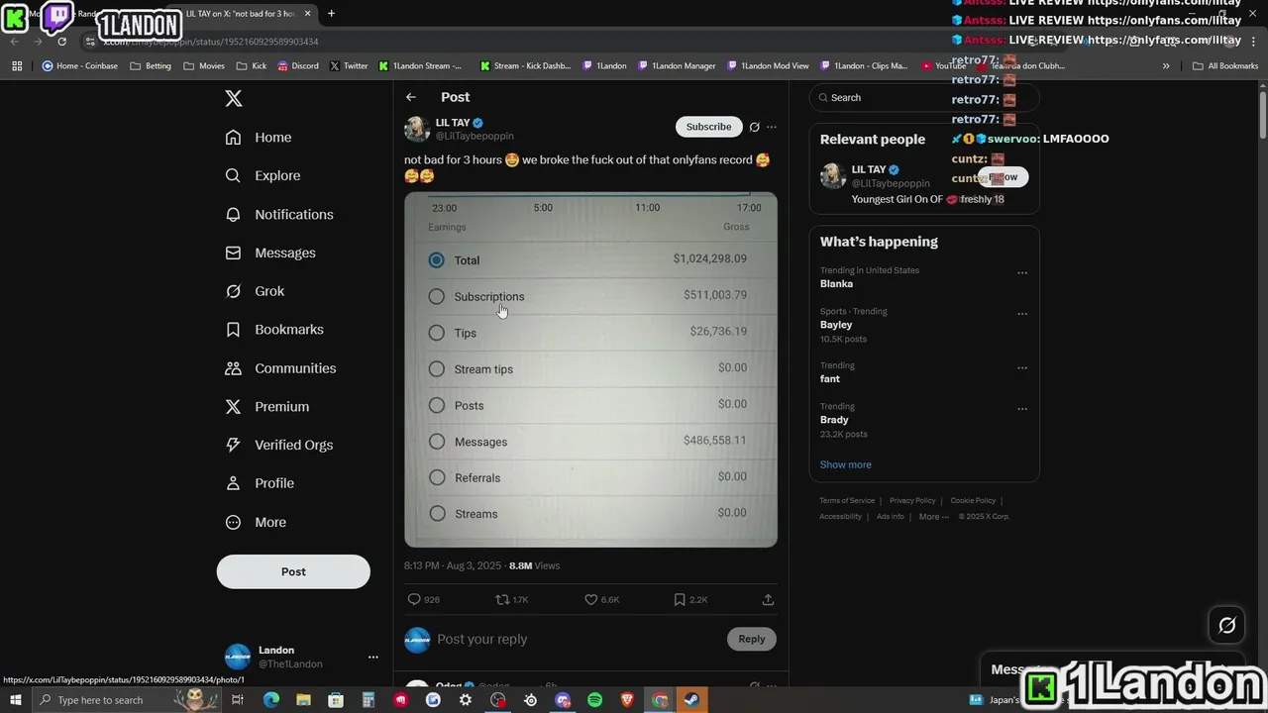1268x713 pixels.
Task: Go to Home in X sidebar
Action: point(259,138)
